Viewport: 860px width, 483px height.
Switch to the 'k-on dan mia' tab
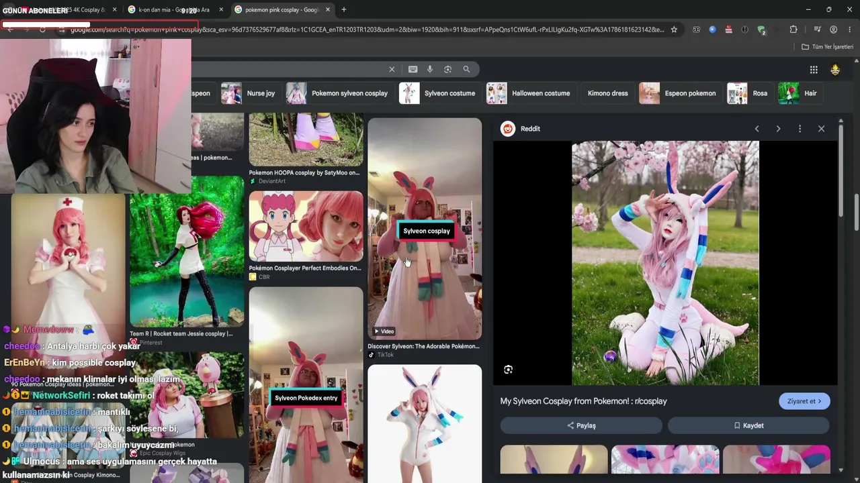click(x=176, y=10)
